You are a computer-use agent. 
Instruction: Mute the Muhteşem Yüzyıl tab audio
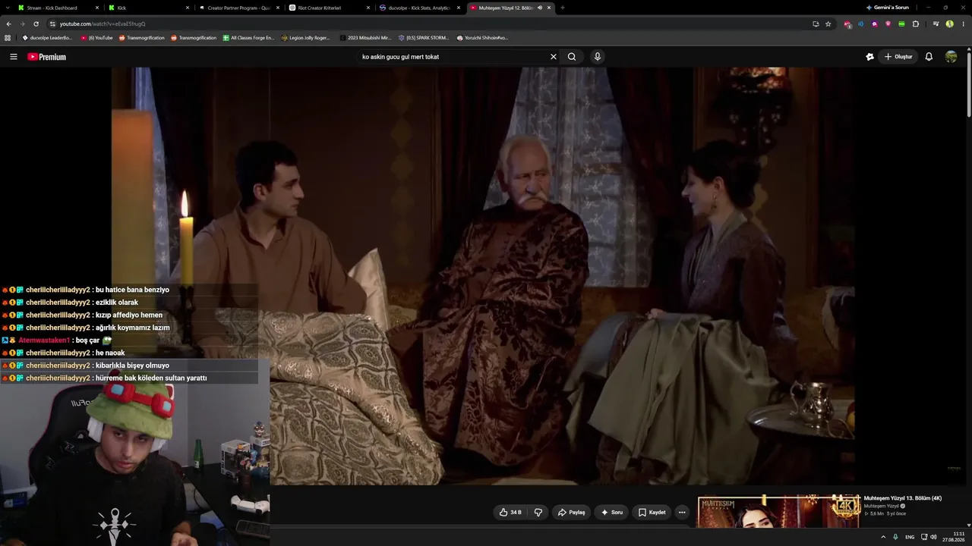click(x=540, y=8)
